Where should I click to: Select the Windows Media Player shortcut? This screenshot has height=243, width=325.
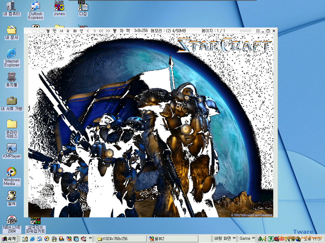tap(12, 177)
